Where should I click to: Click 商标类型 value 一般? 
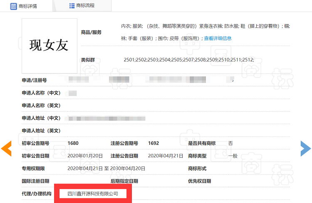[233, 156]
